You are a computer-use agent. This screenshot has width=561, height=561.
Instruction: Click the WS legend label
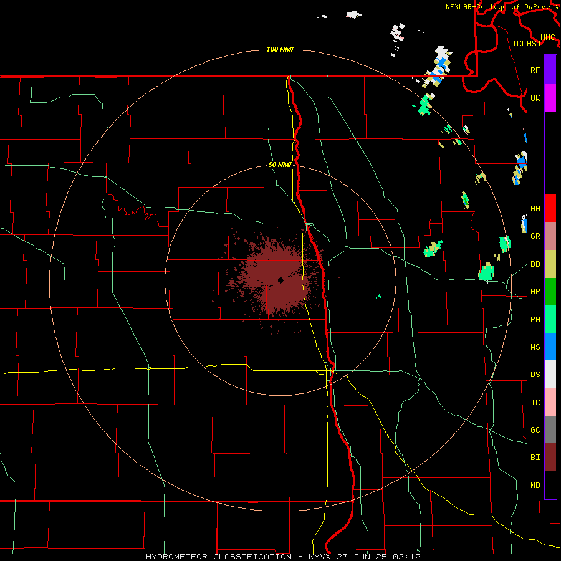coord(535,347)
